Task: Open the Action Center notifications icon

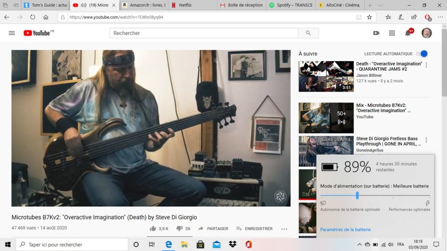Action: tap(436, 244)
